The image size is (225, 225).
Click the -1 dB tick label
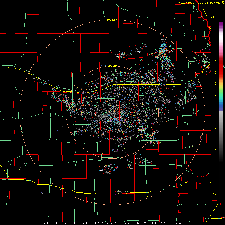(215, 117)
